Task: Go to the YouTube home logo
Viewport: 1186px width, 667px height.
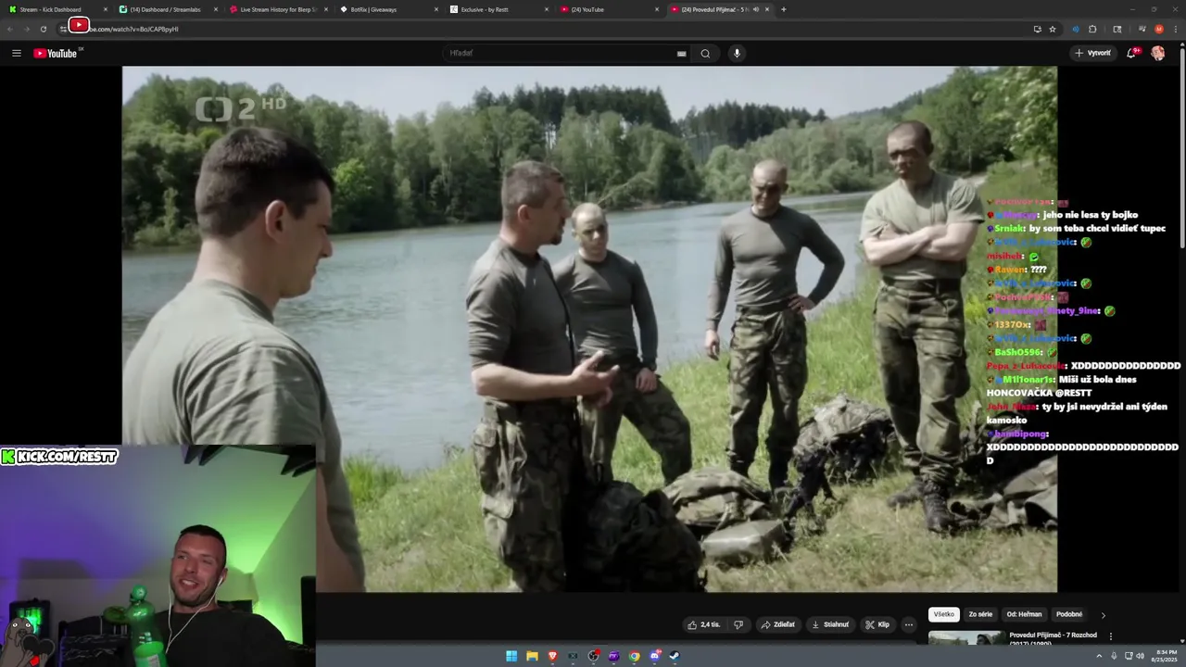Action: click(x=56, y=53)
